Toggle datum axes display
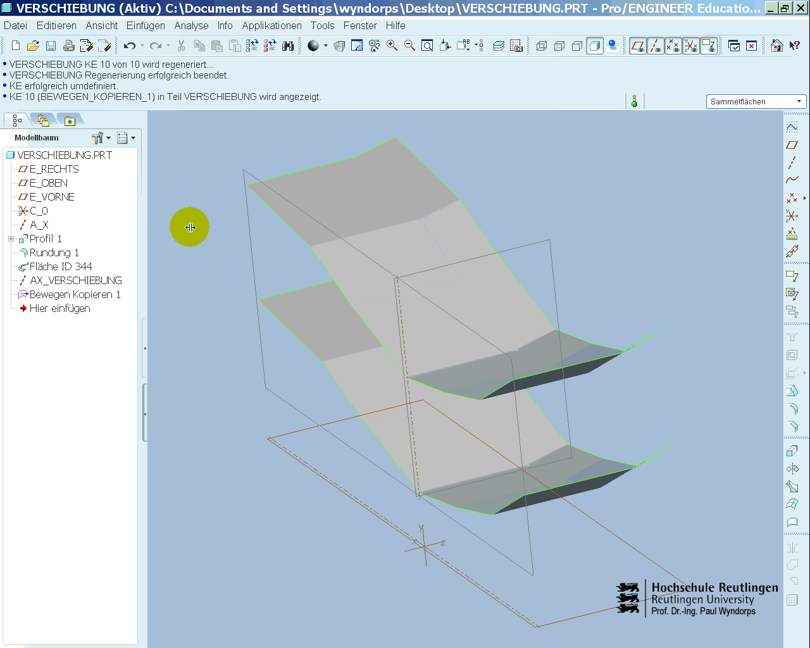810x648 pixels. 656,46
